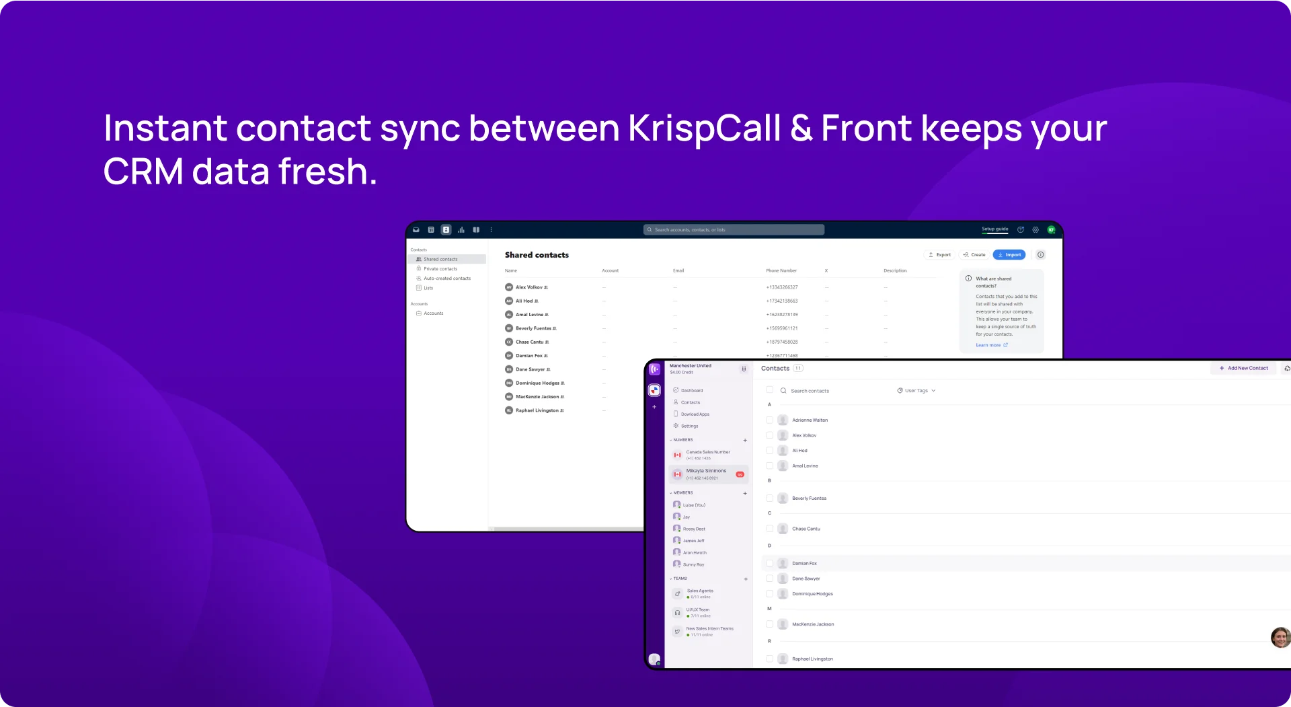This screenshot has height=707, width=1291.
Task: Click the blue Import button
Action: tap(1009, 254)
